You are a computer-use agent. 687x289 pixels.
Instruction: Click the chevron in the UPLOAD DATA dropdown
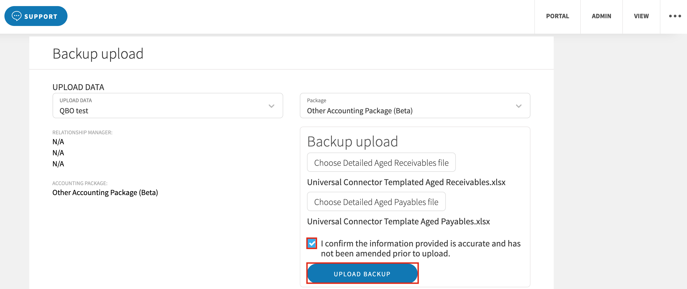[x=272, y=106]
